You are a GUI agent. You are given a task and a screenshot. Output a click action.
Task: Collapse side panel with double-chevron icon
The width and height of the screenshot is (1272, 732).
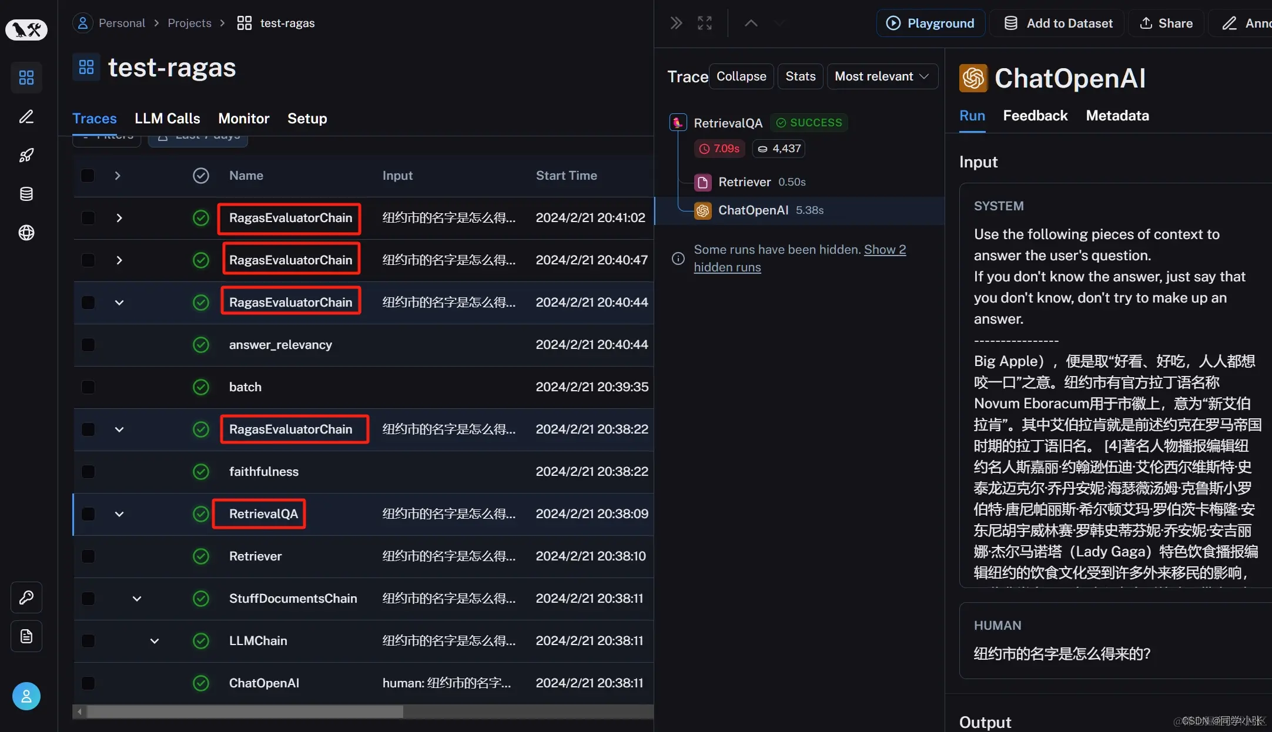coord(676,23)
